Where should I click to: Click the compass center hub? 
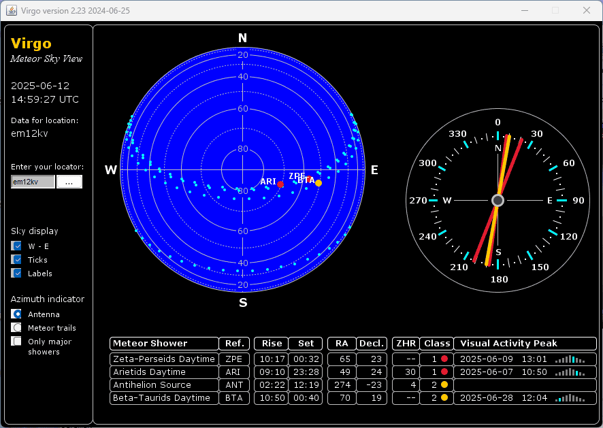point(498,200)
